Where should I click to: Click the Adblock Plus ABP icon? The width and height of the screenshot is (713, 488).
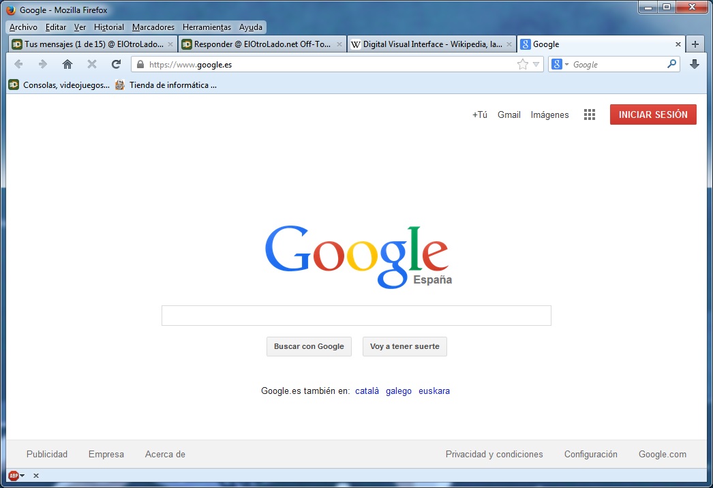[x=14, y=476]
